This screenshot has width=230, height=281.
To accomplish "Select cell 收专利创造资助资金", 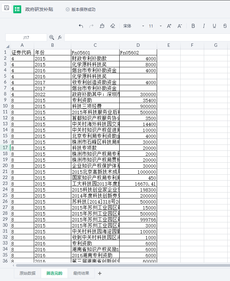I will (95, 82).
